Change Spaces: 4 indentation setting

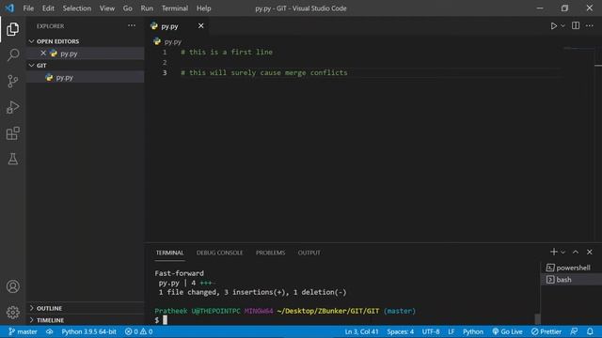pos(400,331)
